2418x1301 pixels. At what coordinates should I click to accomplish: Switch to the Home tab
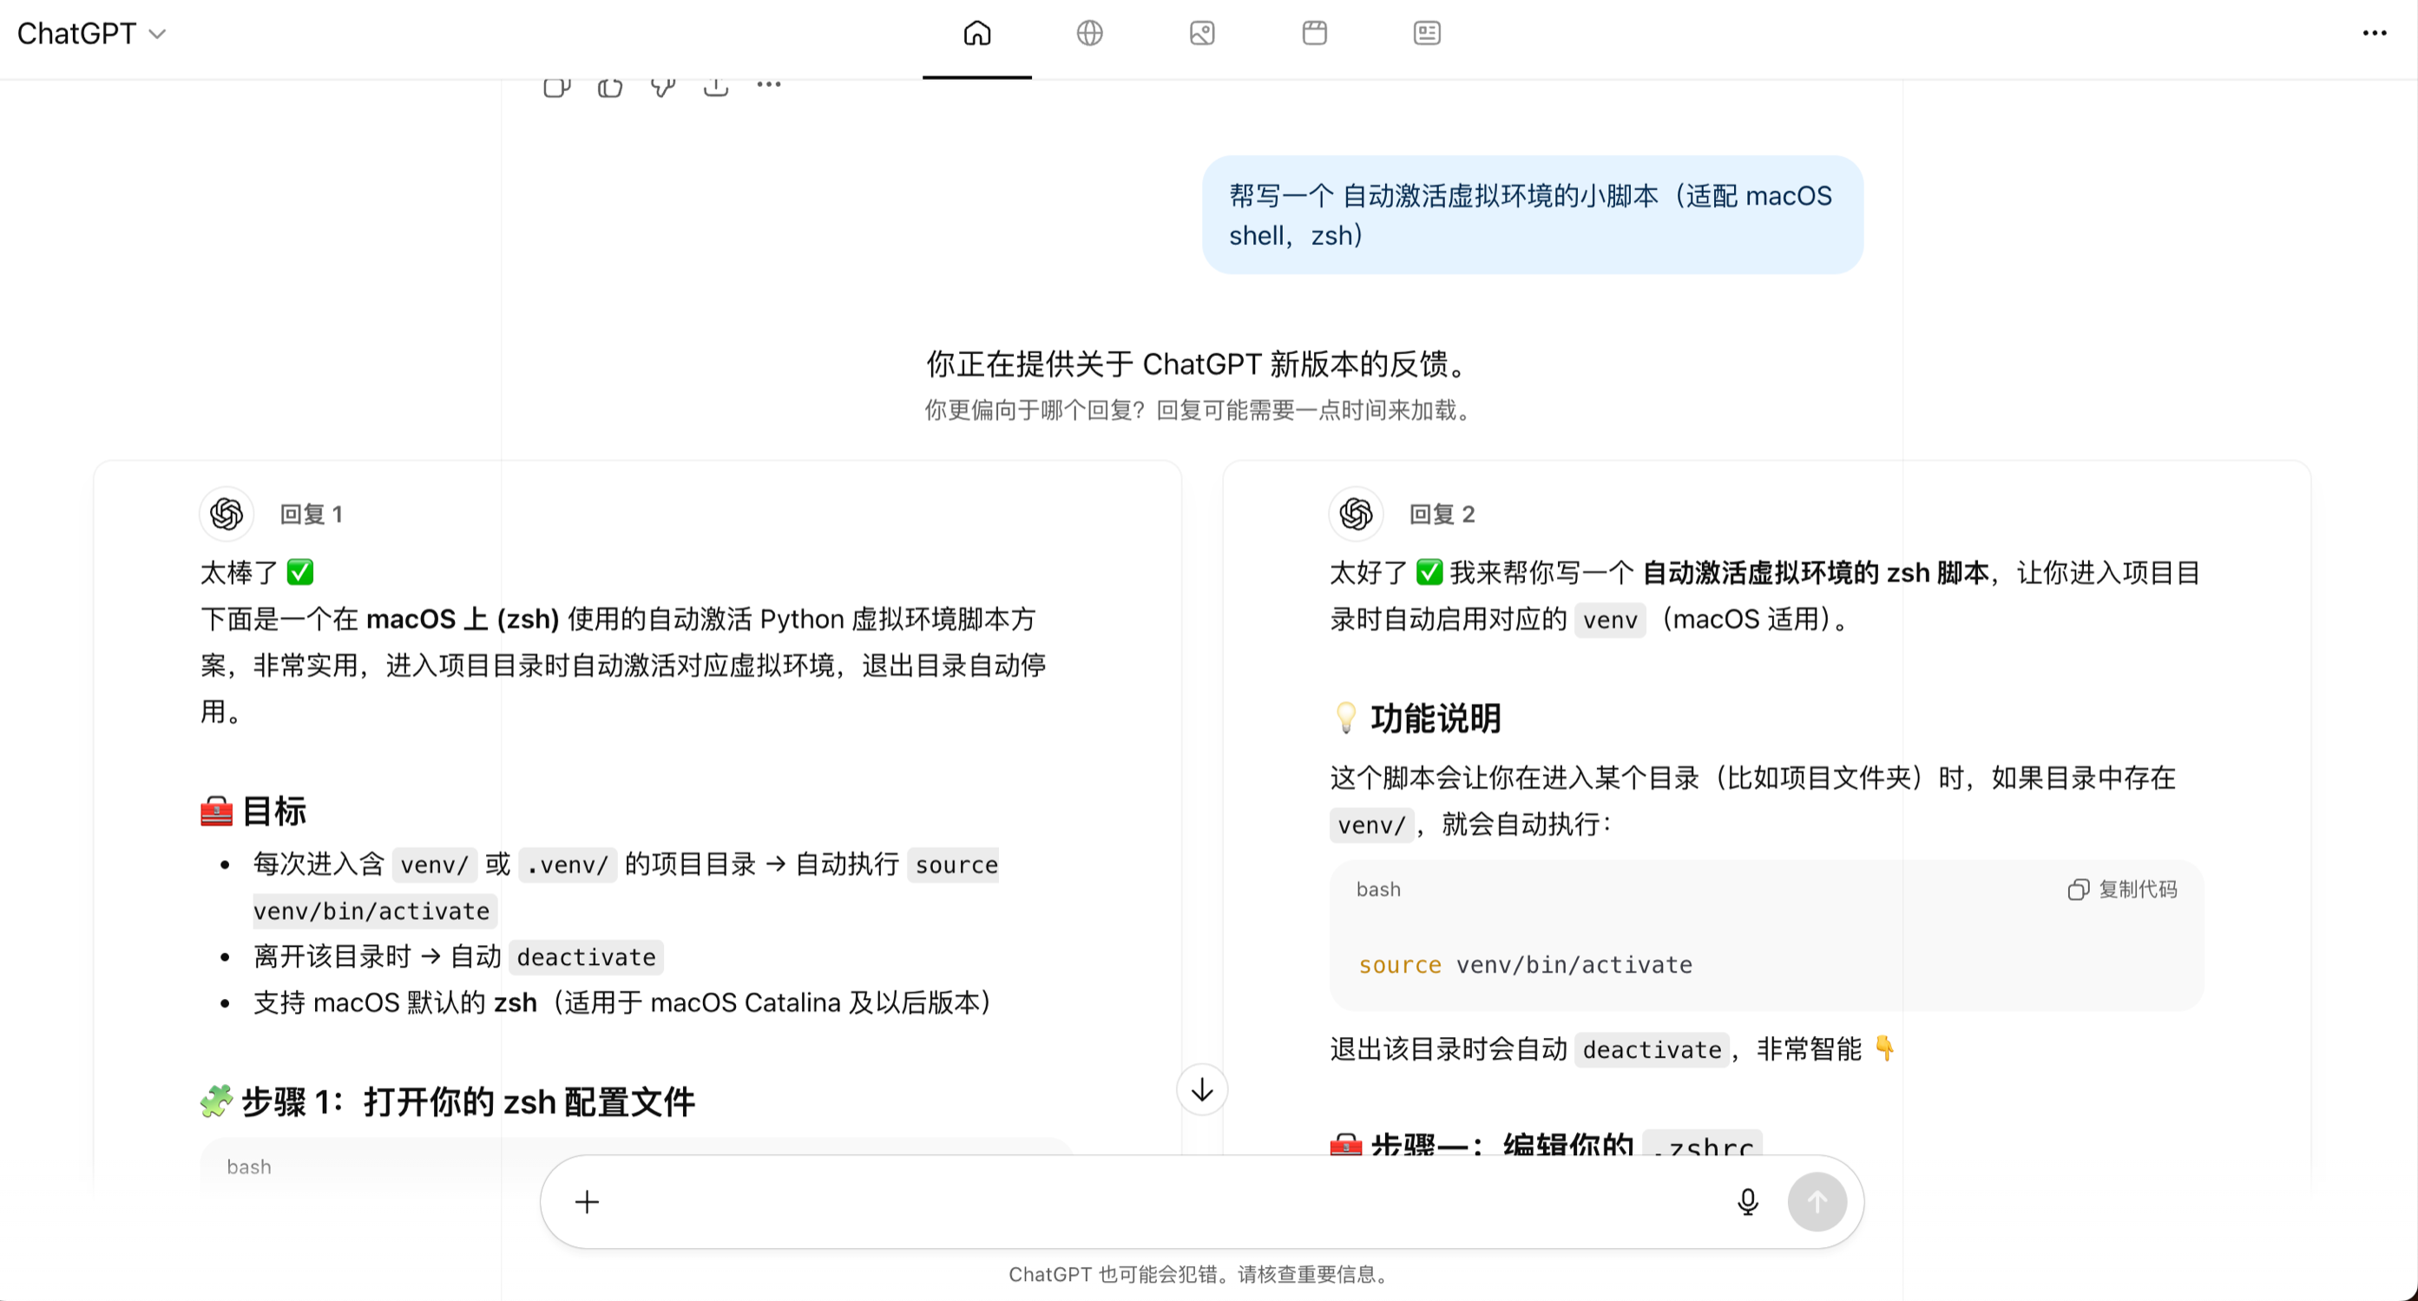coord(976,34)
